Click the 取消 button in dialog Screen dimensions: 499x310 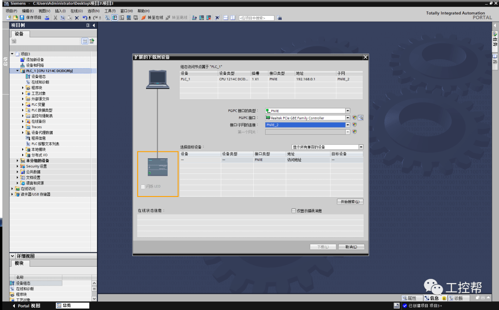point(351,247)
